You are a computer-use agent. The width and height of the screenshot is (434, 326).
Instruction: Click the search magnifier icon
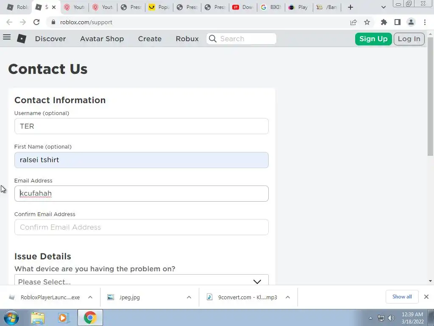pyautogui.click(x=213, y=39)
